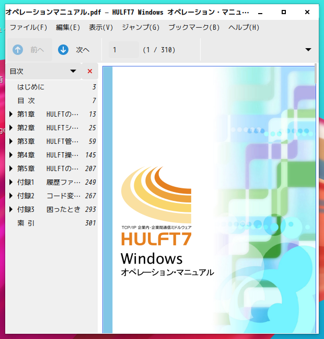Screen dimensions: 324x339
Task: Click the 第2章 HULFTシ… outline row text
Action: click(48, 128)
